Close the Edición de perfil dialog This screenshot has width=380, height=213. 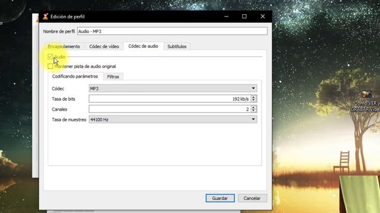(262, 17)
